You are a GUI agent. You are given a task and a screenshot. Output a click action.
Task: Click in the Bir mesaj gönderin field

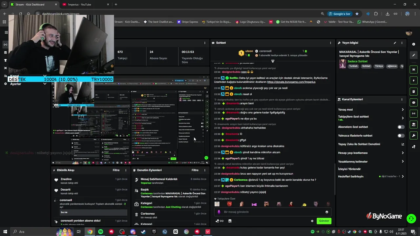click(272, 212)
